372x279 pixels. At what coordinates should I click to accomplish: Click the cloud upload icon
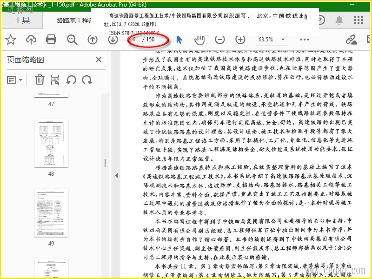click(31, 40)
